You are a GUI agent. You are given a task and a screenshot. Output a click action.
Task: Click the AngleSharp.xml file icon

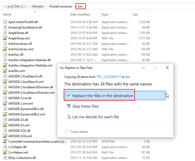coord(5,38)
